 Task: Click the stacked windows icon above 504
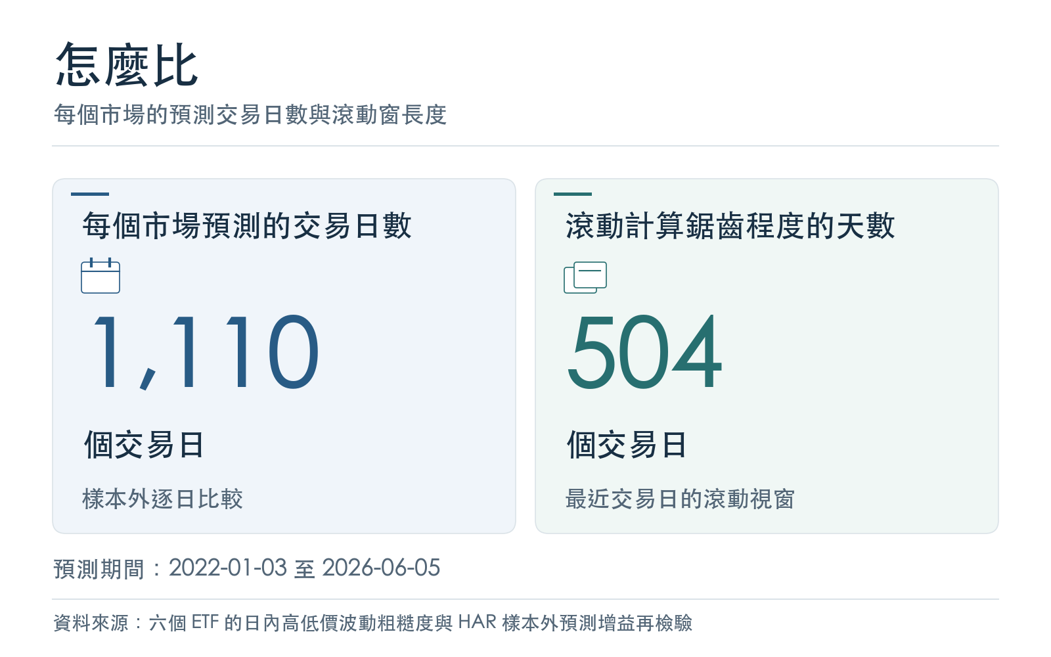tap(585, 277)
